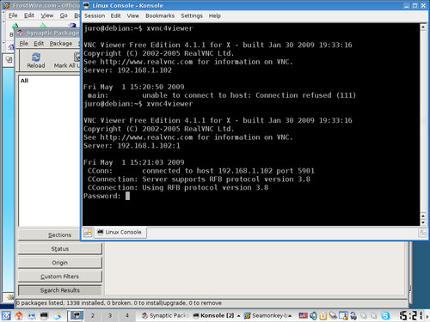430x322 pixels.
Task: Click the panel hide arrow at right edge
Action: [x=427, y=316]
